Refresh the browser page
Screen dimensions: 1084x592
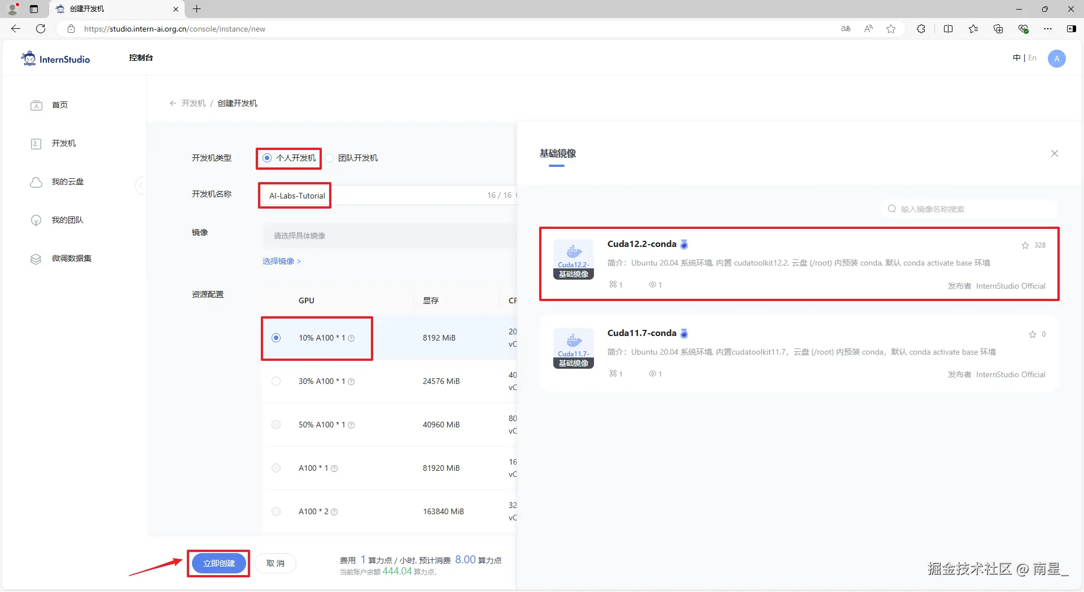(x=41, y=29)
